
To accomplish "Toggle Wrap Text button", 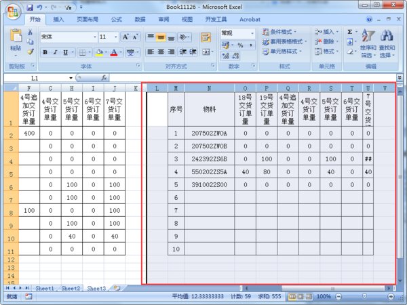I will (x=206, y=37).
